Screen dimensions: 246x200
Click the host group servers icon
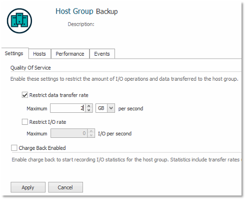point(19,21)
